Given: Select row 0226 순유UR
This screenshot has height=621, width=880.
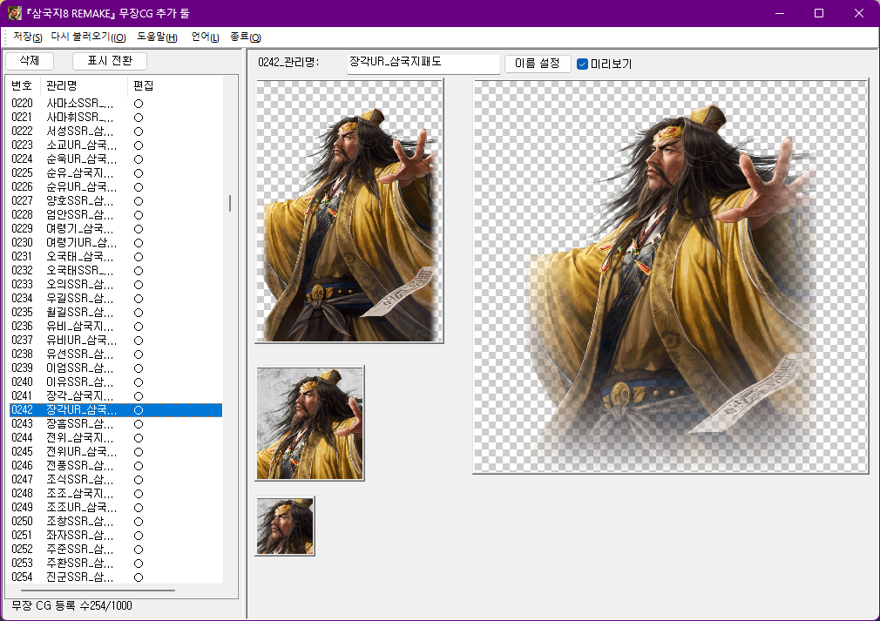Looking at the screenshot, I should (x=116, y=186).
